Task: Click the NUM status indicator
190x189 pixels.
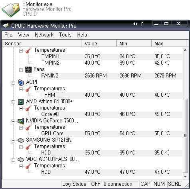Action: coord(159,184)
